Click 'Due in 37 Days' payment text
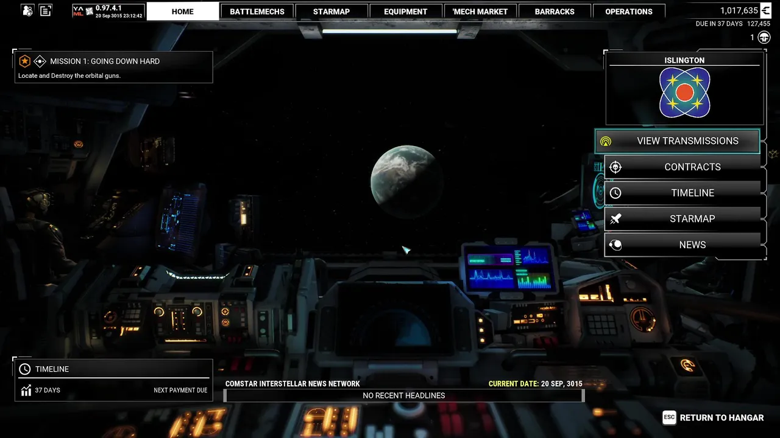 tap(718, 24)
